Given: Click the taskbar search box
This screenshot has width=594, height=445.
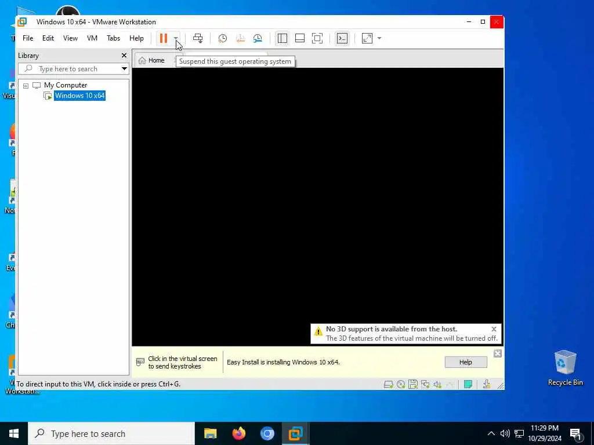Looking at the screenshot, I should (x=111, y=433).
